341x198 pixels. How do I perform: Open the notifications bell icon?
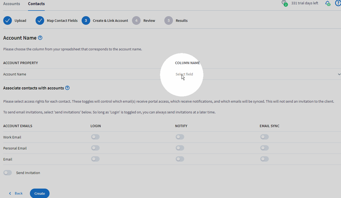tap(328, 3)
